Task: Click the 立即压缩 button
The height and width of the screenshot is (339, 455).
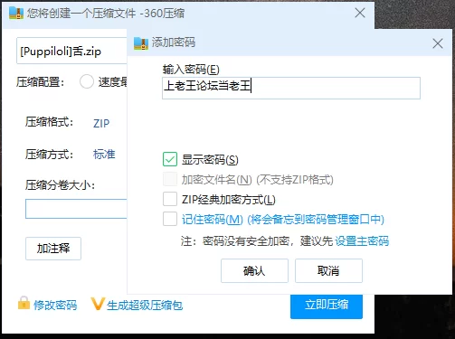Action: coord(327,306)
